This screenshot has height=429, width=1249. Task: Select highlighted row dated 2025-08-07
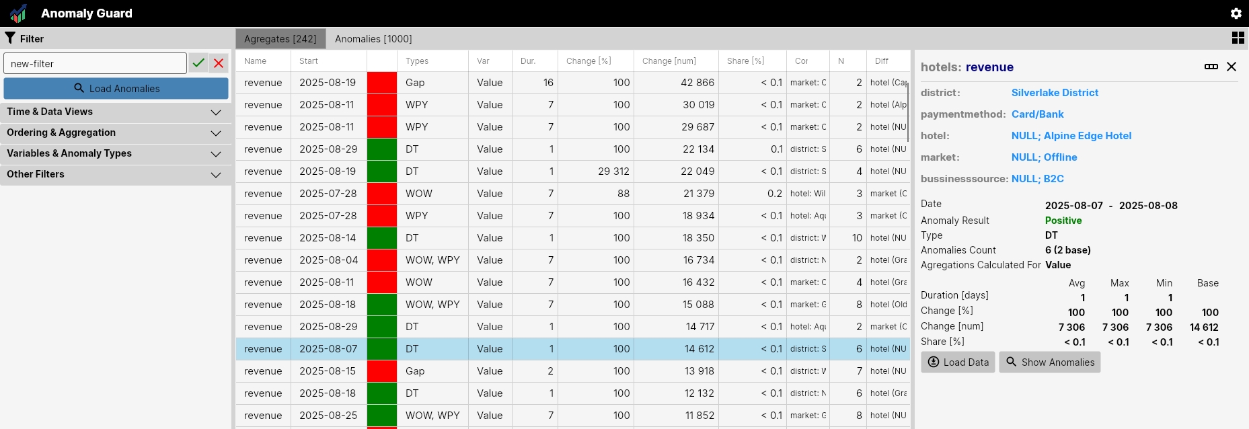click(572, 349)
